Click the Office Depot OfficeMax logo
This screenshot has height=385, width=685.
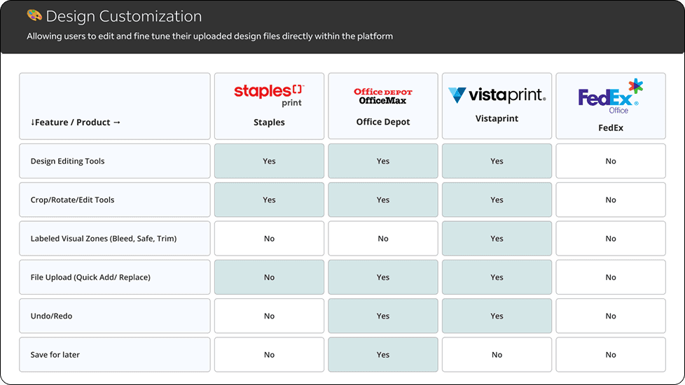point(383,96)
